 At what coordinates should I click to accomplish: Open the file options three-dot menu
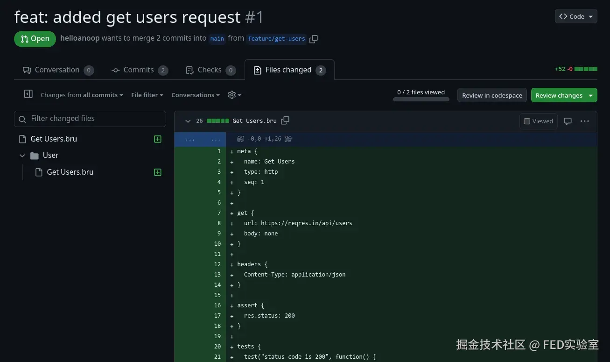[584, 121]
